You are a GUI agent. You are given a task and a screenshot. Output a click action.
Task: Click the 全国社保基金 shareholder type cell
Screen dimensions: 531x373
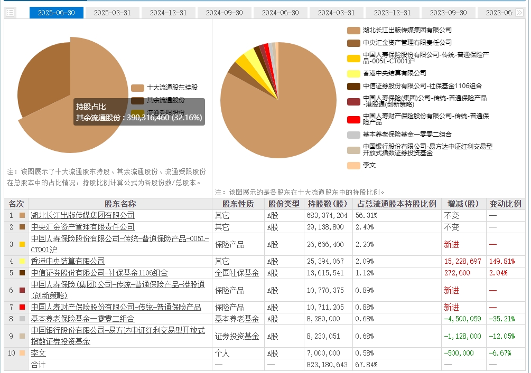click(x=237, y=273)
